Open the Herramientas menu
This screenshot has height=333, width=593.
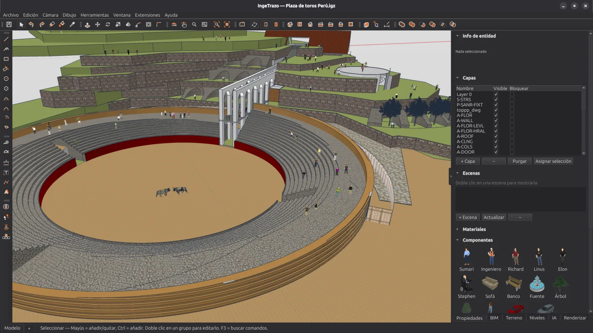(x=95, y=15)
